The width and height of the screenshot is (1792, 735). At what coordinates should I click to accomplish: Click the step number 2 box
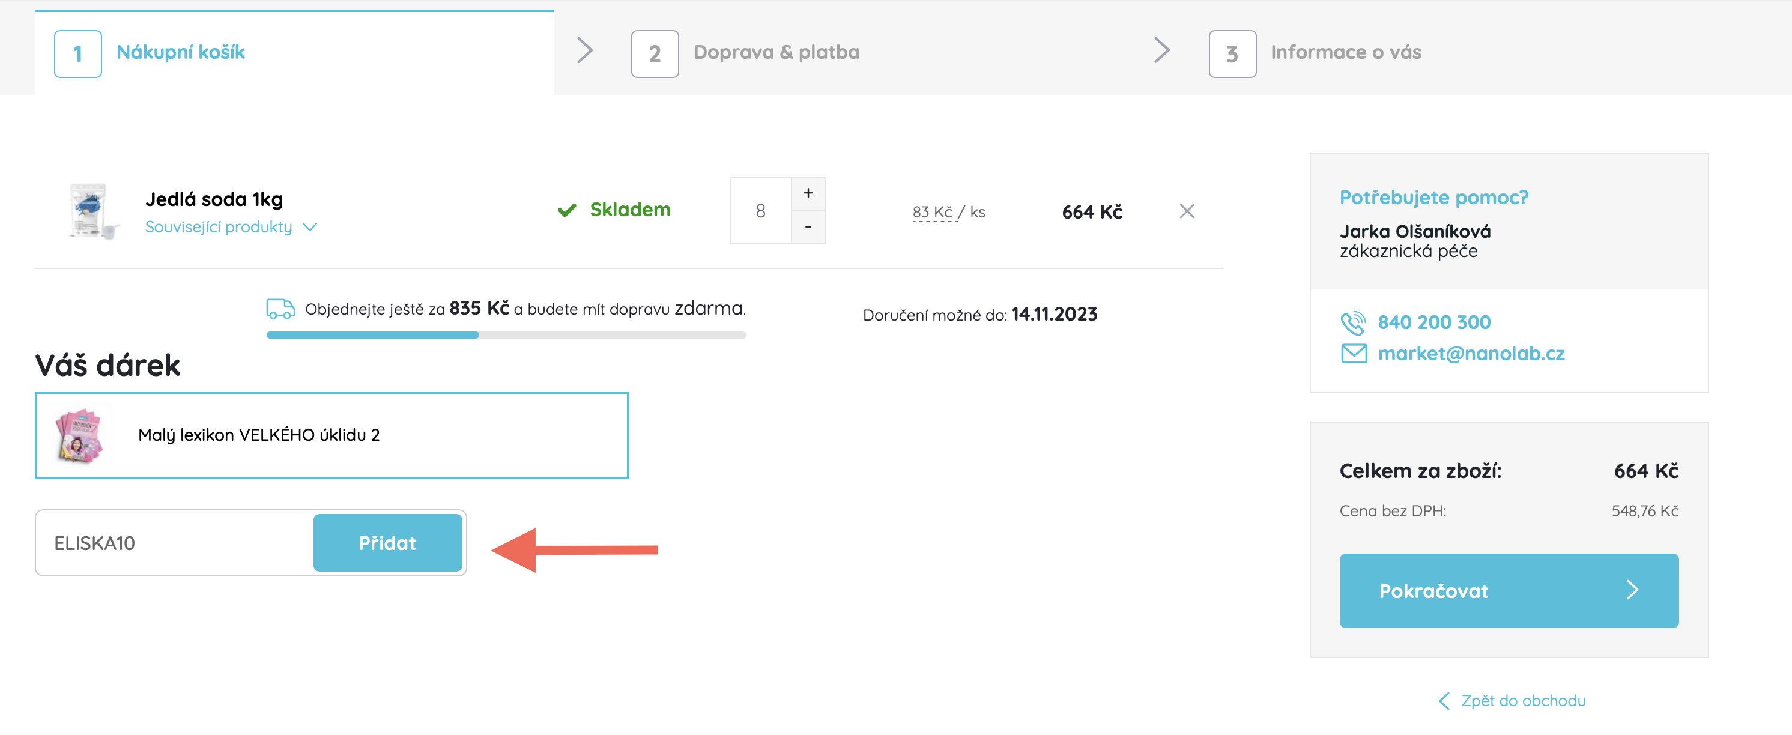coord(655,53)
